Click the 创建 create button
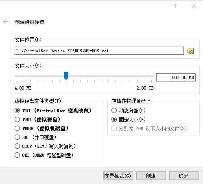Viewport: 203px width, 184px height. (x=151, y=176)
